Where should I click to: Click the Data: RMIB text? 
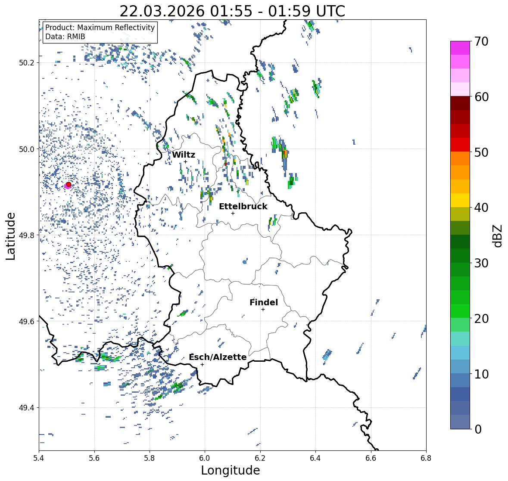point(65,37)
